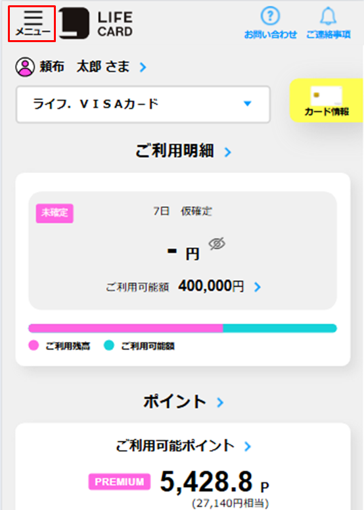Expand the ライフ．VISAカード card selector dropdown
364x510 pixels.
pyautogui.click(x=143, y=105)
